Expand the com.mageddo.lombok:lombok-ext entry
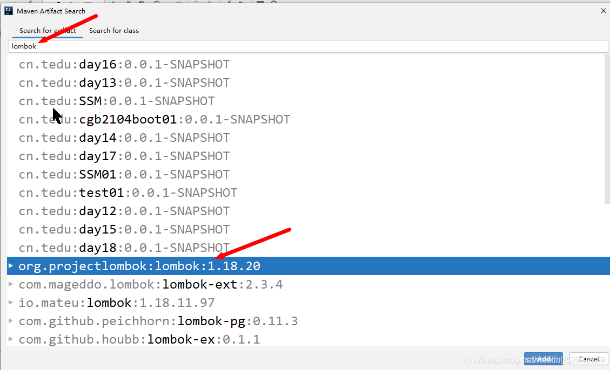 coord(11,284)
